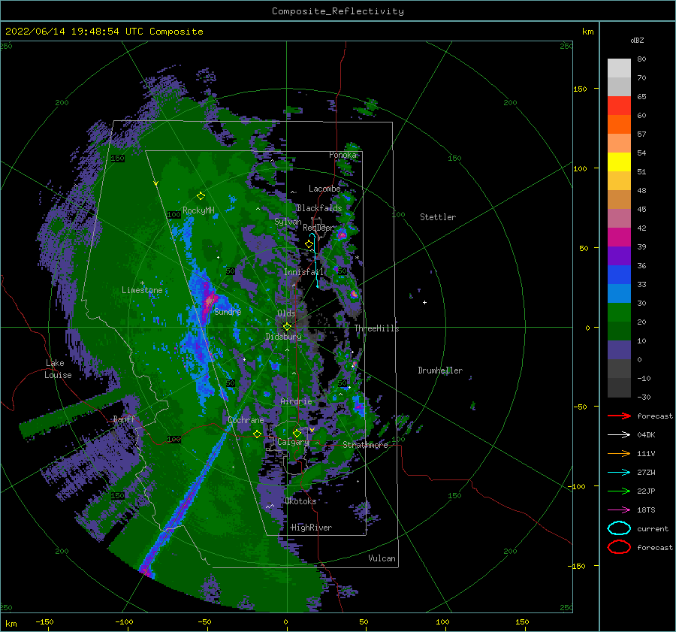Image resolution: width=676 pixels, height=632 pixels.
Task: Click the Limestone label
Action: tap(142, 290)
